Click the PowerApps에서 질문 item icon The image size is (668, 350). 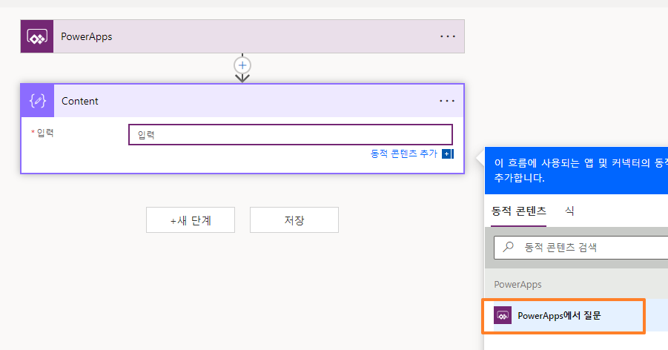coord(503,315)
